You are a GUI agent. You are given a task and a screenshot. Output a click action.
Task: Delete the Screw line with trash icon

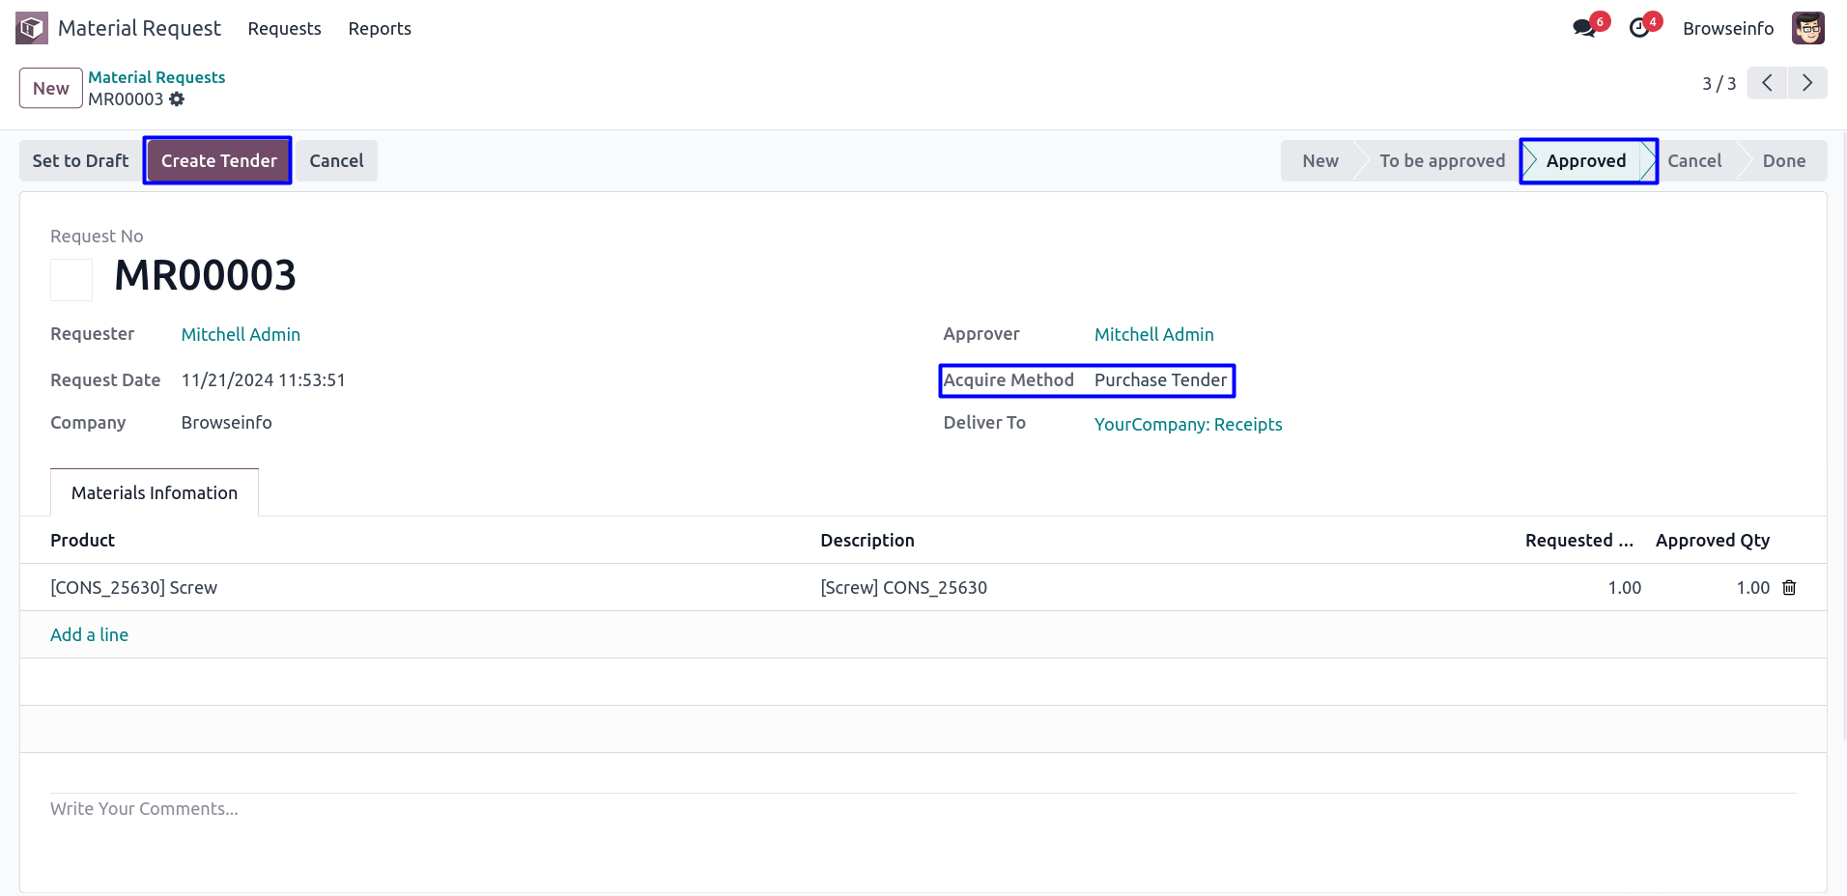click(1789, 588)
